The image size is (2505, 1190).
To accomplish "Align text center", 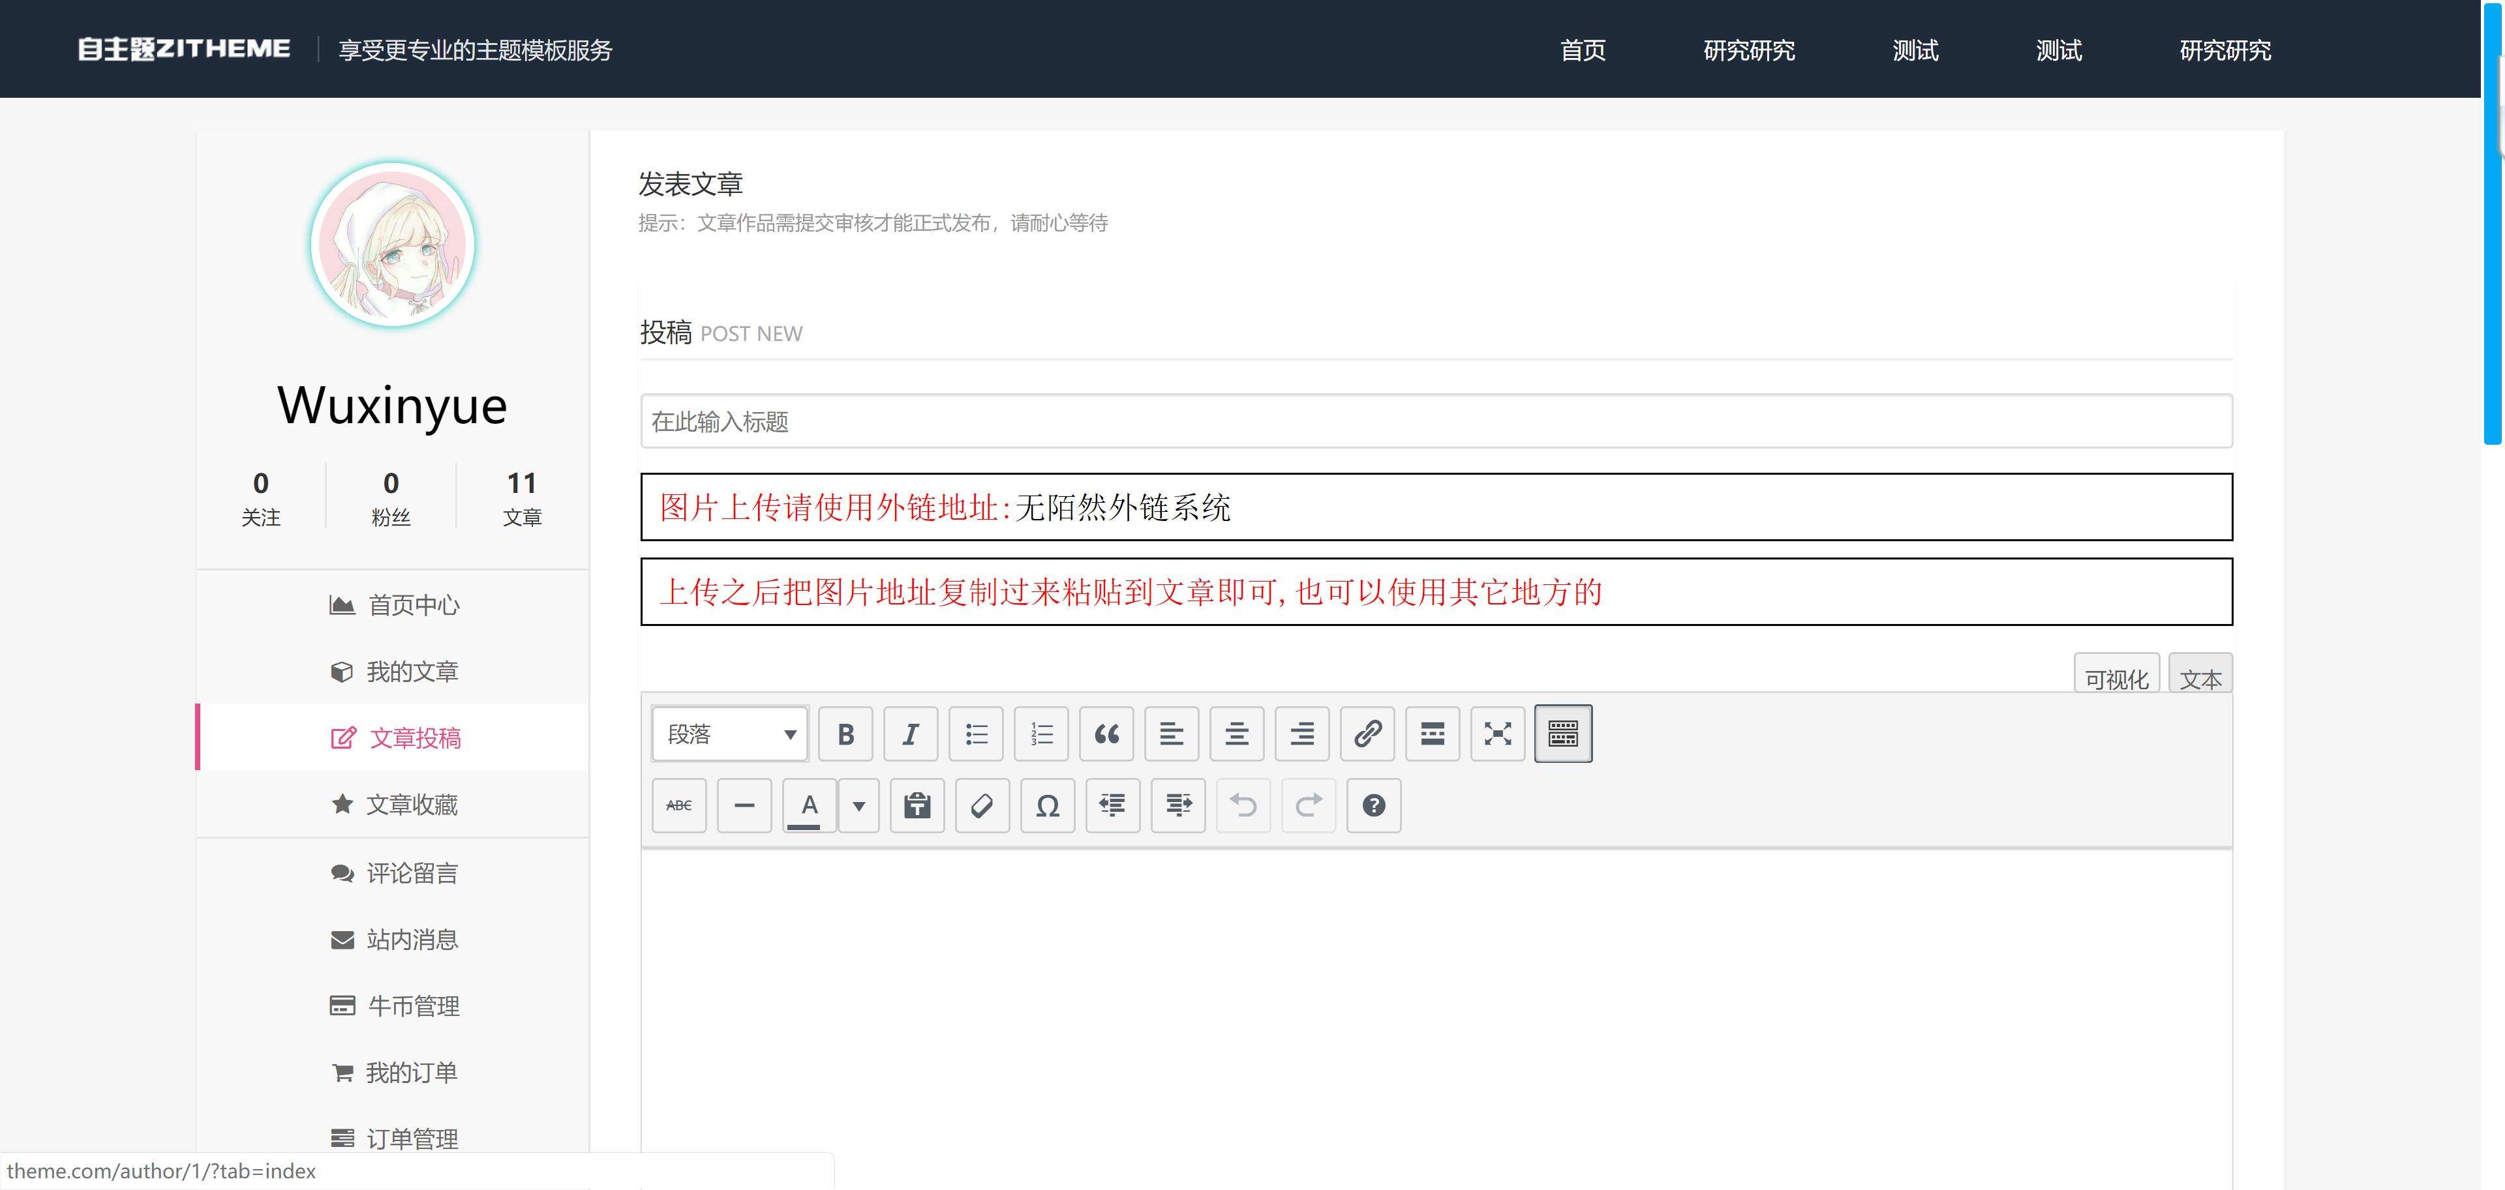I will click(x=1237, y=734).
